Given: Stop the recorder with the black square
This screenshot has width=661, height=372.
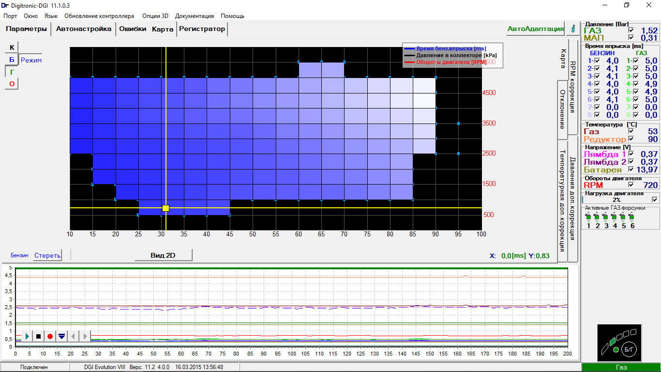Looking at the screenshot, I should click(39, 336).
